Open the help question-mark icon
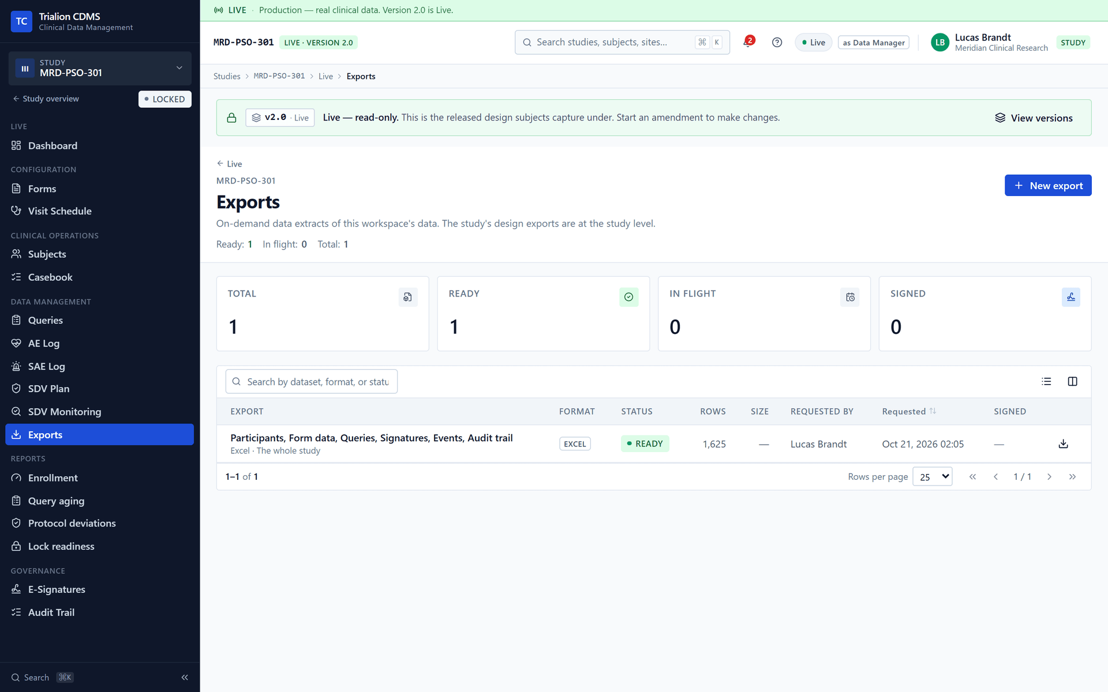Screen dimensions: 1108x692 click(x=777, y=42)
